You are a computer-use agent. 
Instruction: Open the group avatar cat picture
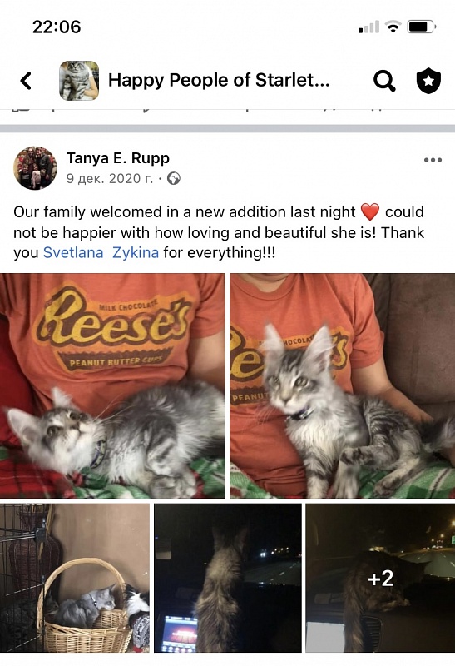79,81
